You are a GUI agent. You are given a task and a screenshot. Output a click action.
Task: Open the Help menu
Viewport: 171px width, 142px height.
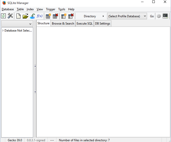click(x=71, y=9)
